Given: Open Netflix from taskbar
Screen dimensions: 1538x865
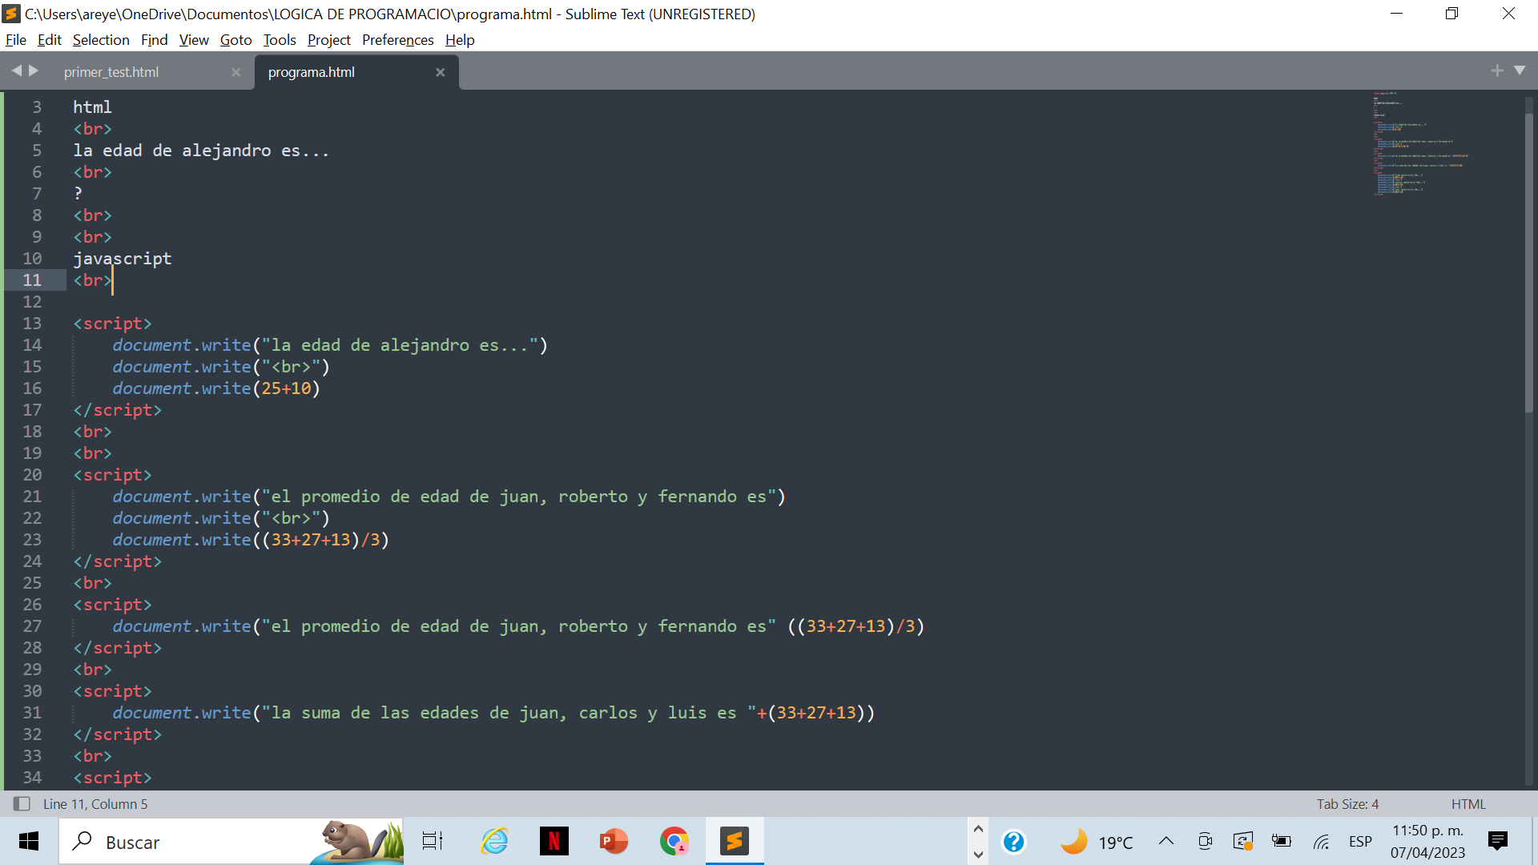Looking at the screenshot, I should (x=554, y=841).
